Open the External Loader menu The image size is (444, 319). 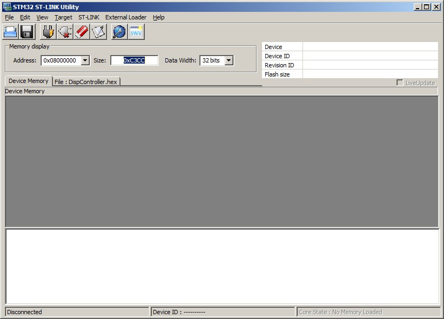[x=126, y=18]
